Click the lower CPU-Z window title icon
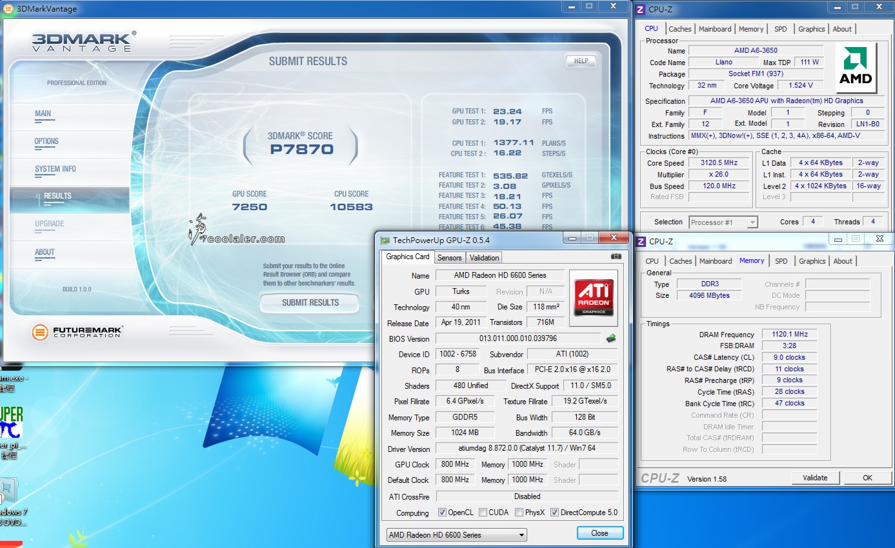This screenshot has height=548, width=895. pos(641,241)
